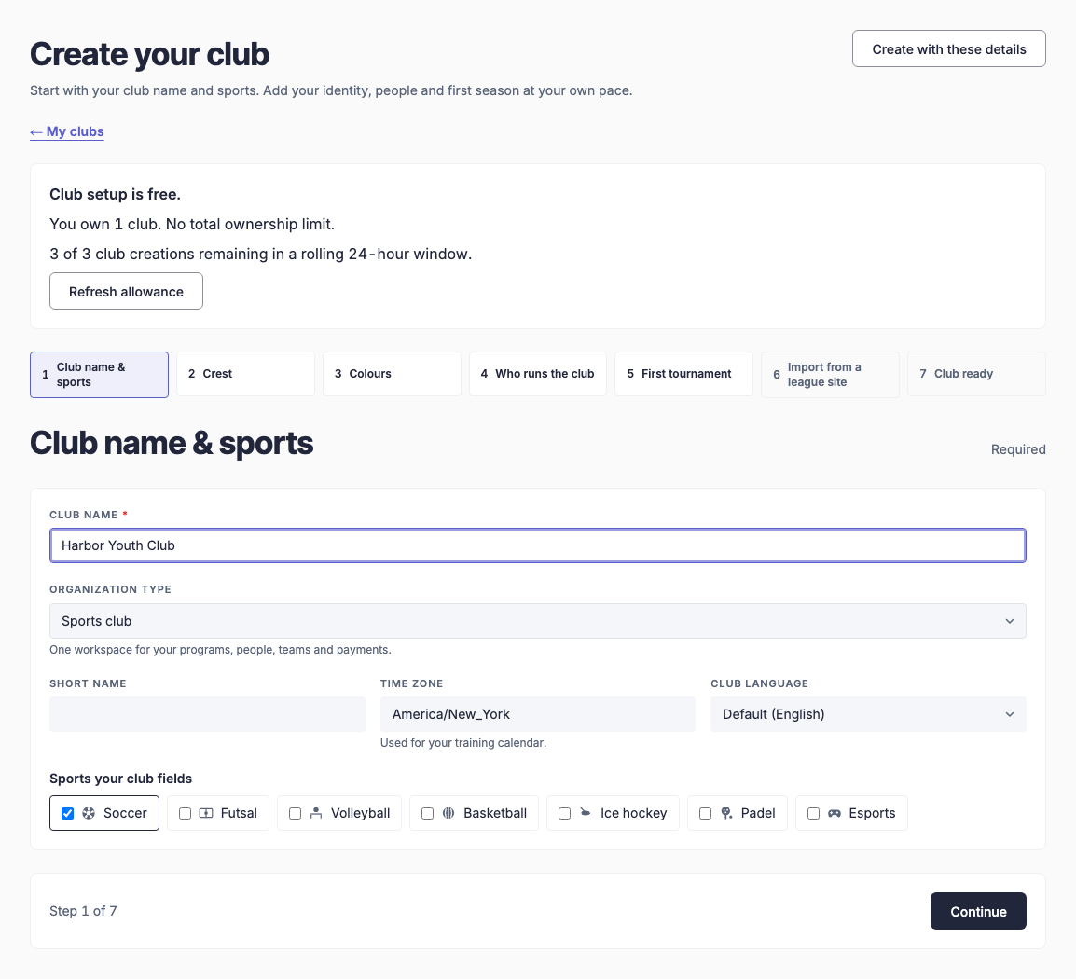Click the Time zone field
The image size is (1076, 979).
coord(538,714)
